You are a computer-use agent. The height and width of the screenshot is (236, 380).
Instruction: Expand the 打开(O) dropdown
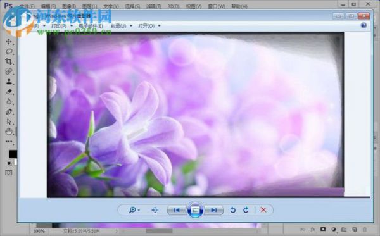point(149,26)
